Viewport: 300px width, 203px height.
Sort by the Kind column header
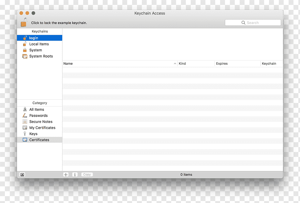click(x=196, y=63)
